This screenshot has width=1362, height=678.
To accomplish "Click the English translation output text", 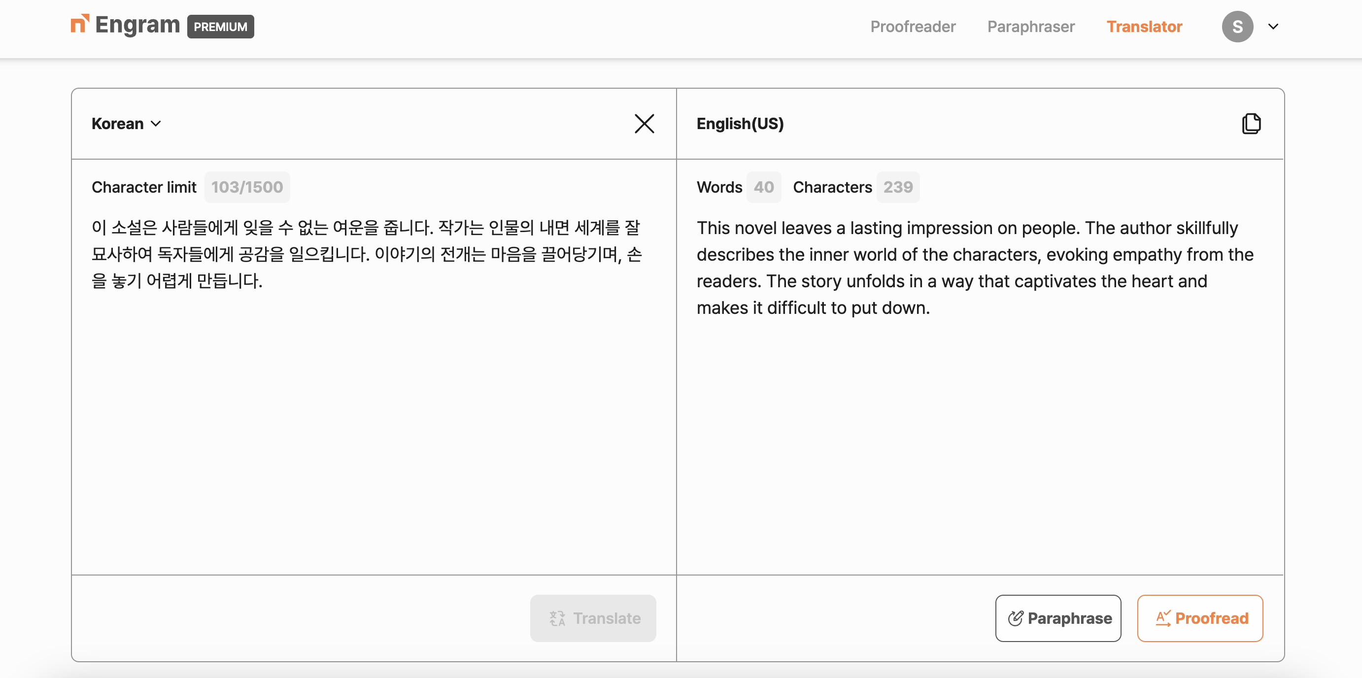I will coord(975,268).
